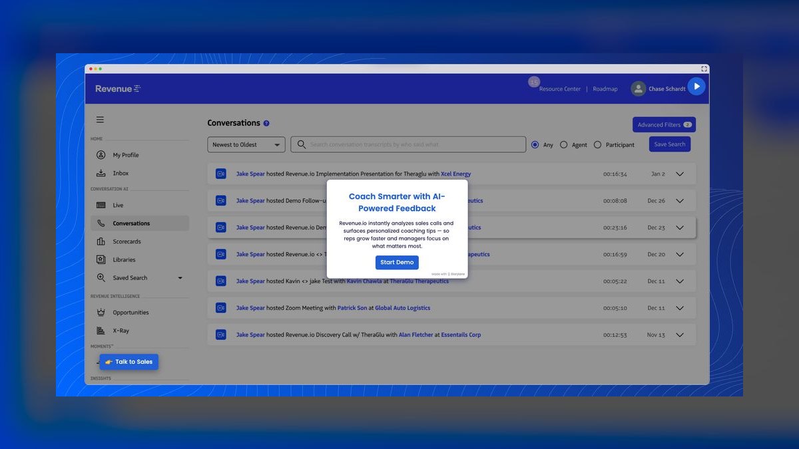The height and width of the screenshot is (449, 799).
Task: Click the notification badge near Resource Center
Action: click(x=534, y=82)
